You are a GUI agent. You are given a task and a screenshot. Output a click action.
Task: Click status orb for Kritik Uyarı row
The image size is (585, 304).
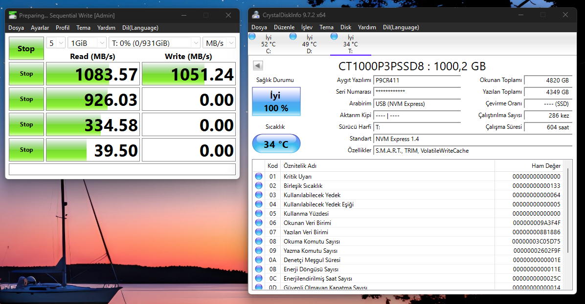click(x=259, y=176)
